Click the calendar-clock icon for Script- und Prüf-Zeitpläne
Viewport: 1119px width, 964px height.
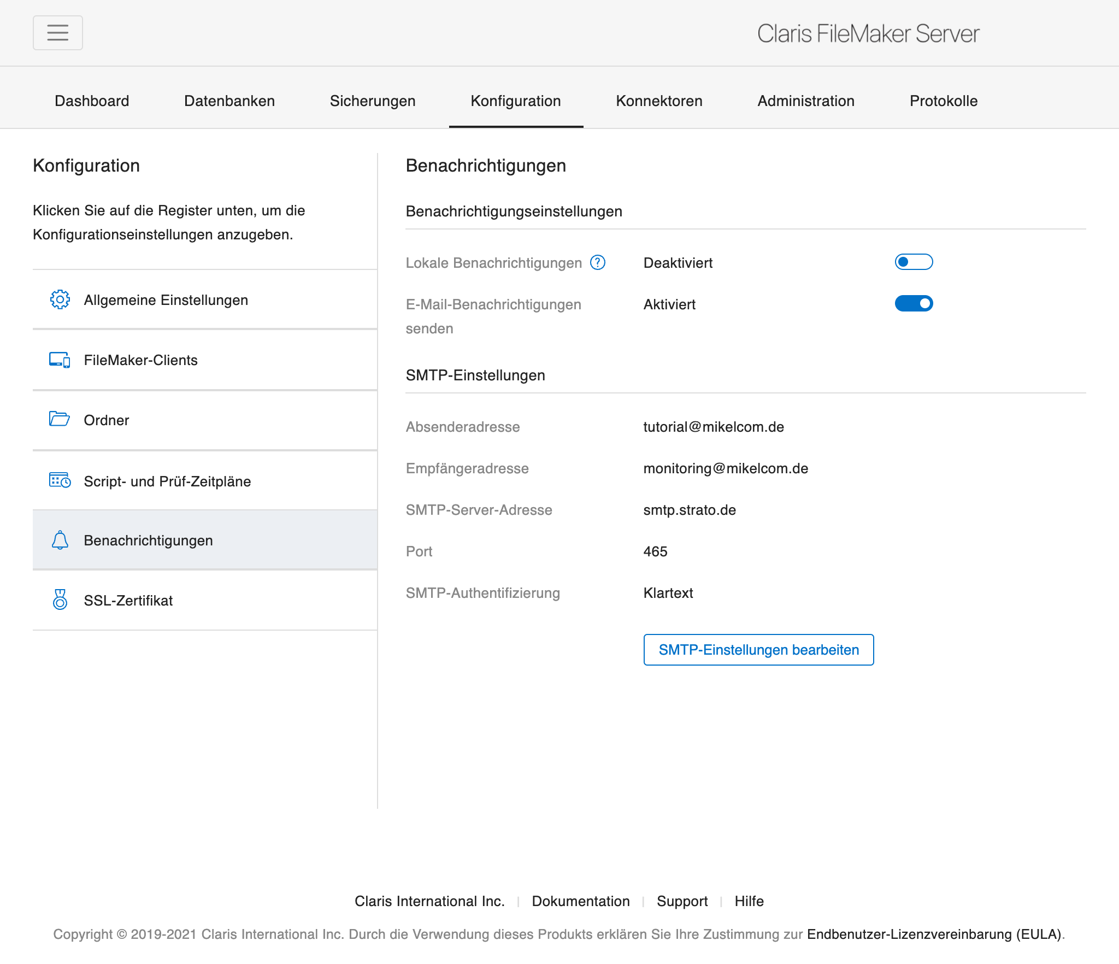tap(60, 480)
